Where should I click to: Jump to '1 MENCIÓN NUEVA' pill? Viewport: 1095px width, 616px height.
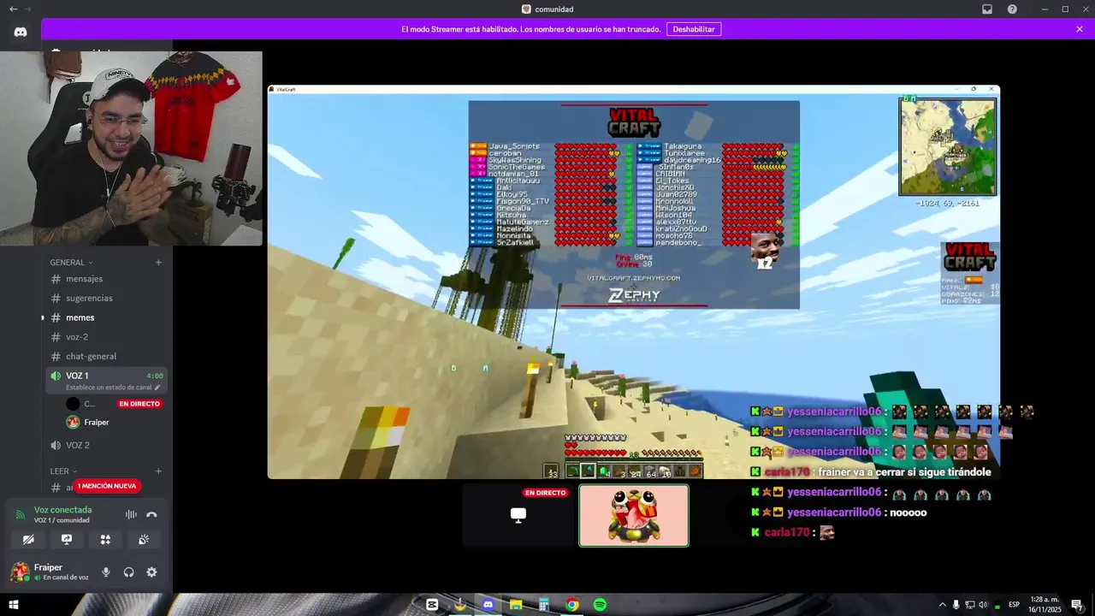(107, 486)
